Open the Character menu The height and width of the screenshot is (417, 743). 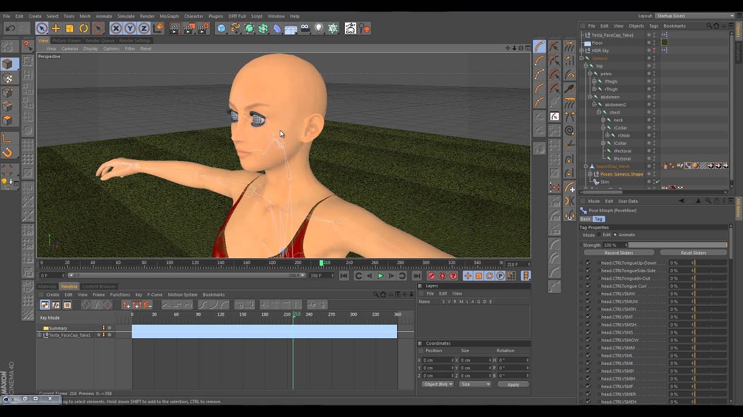(x=193, y=16)
